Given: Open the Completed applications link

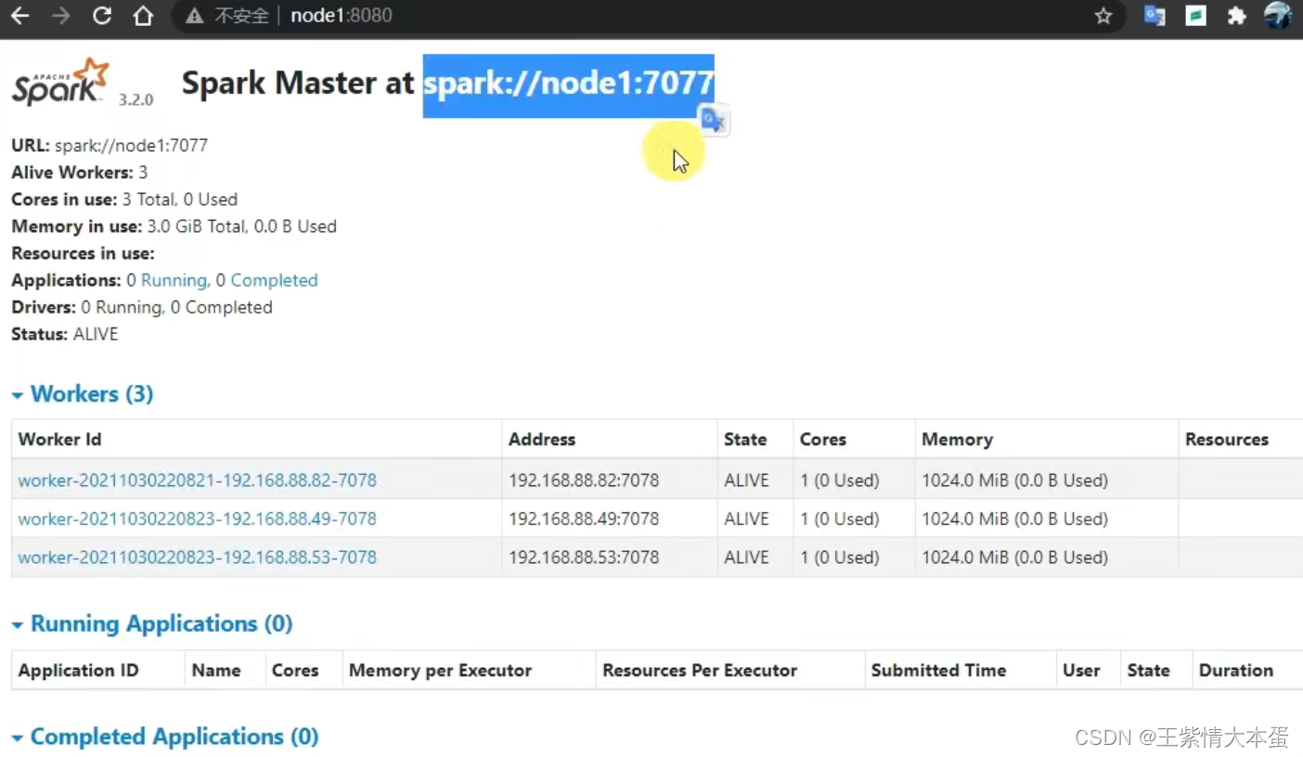Looking at the screenshot, I should pos(274,280).
